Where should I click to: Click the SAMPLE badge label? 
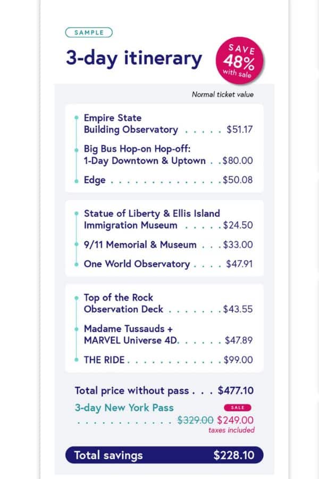89,32
